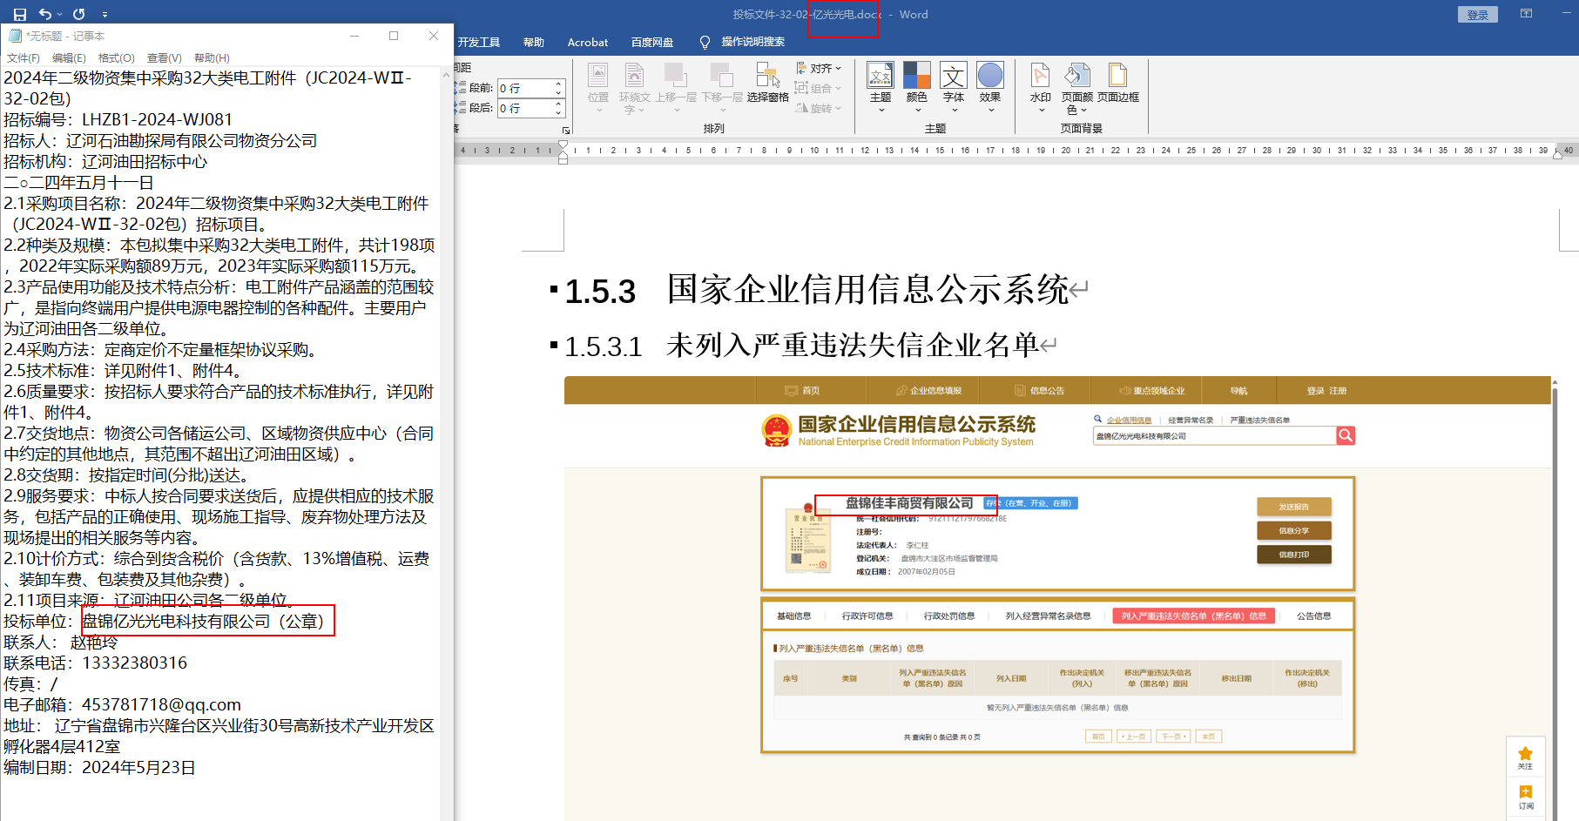1579x821 pixels.
Task: Open the Acrobat ribbon tab
Action: pos(588,42)
